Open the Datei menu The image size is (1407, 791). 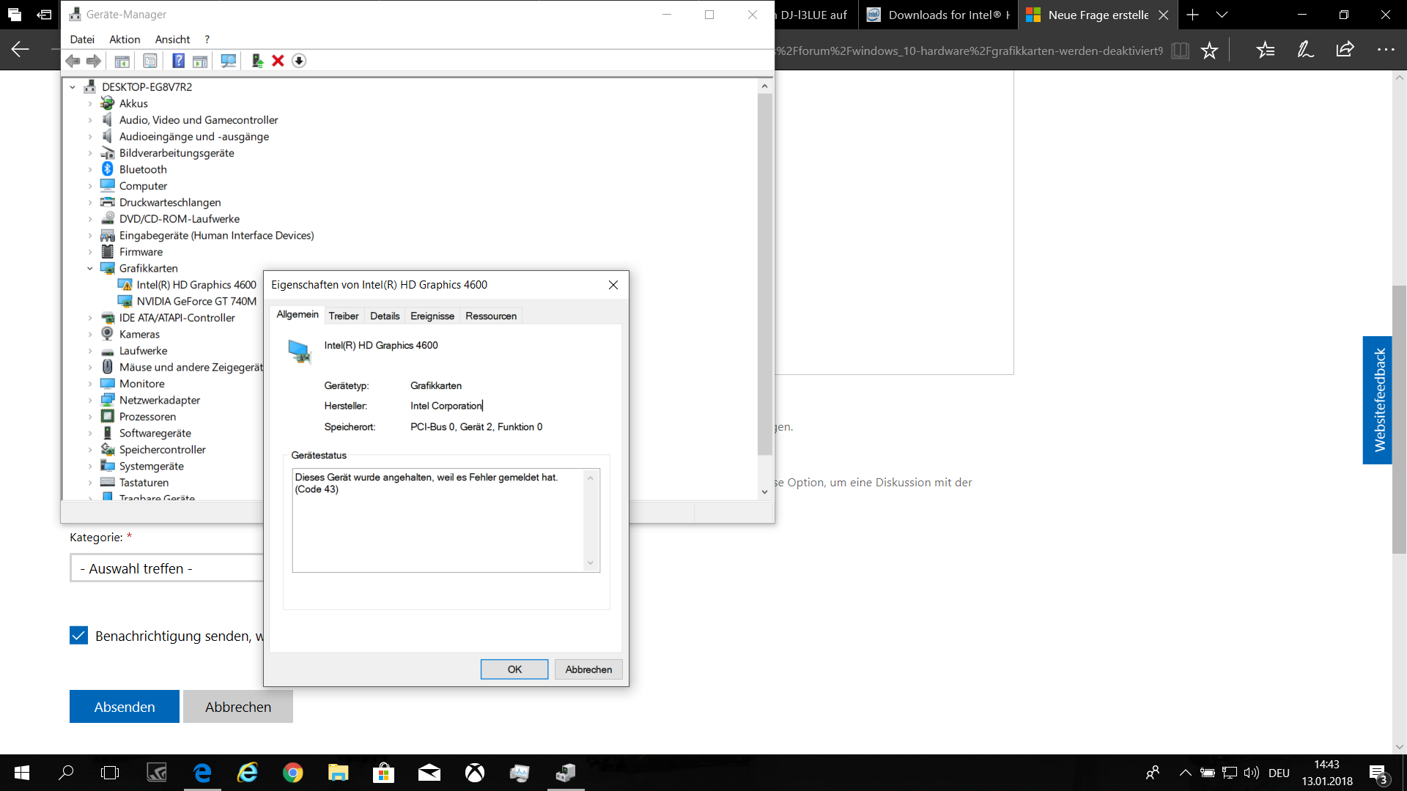[x=82, y=40]
